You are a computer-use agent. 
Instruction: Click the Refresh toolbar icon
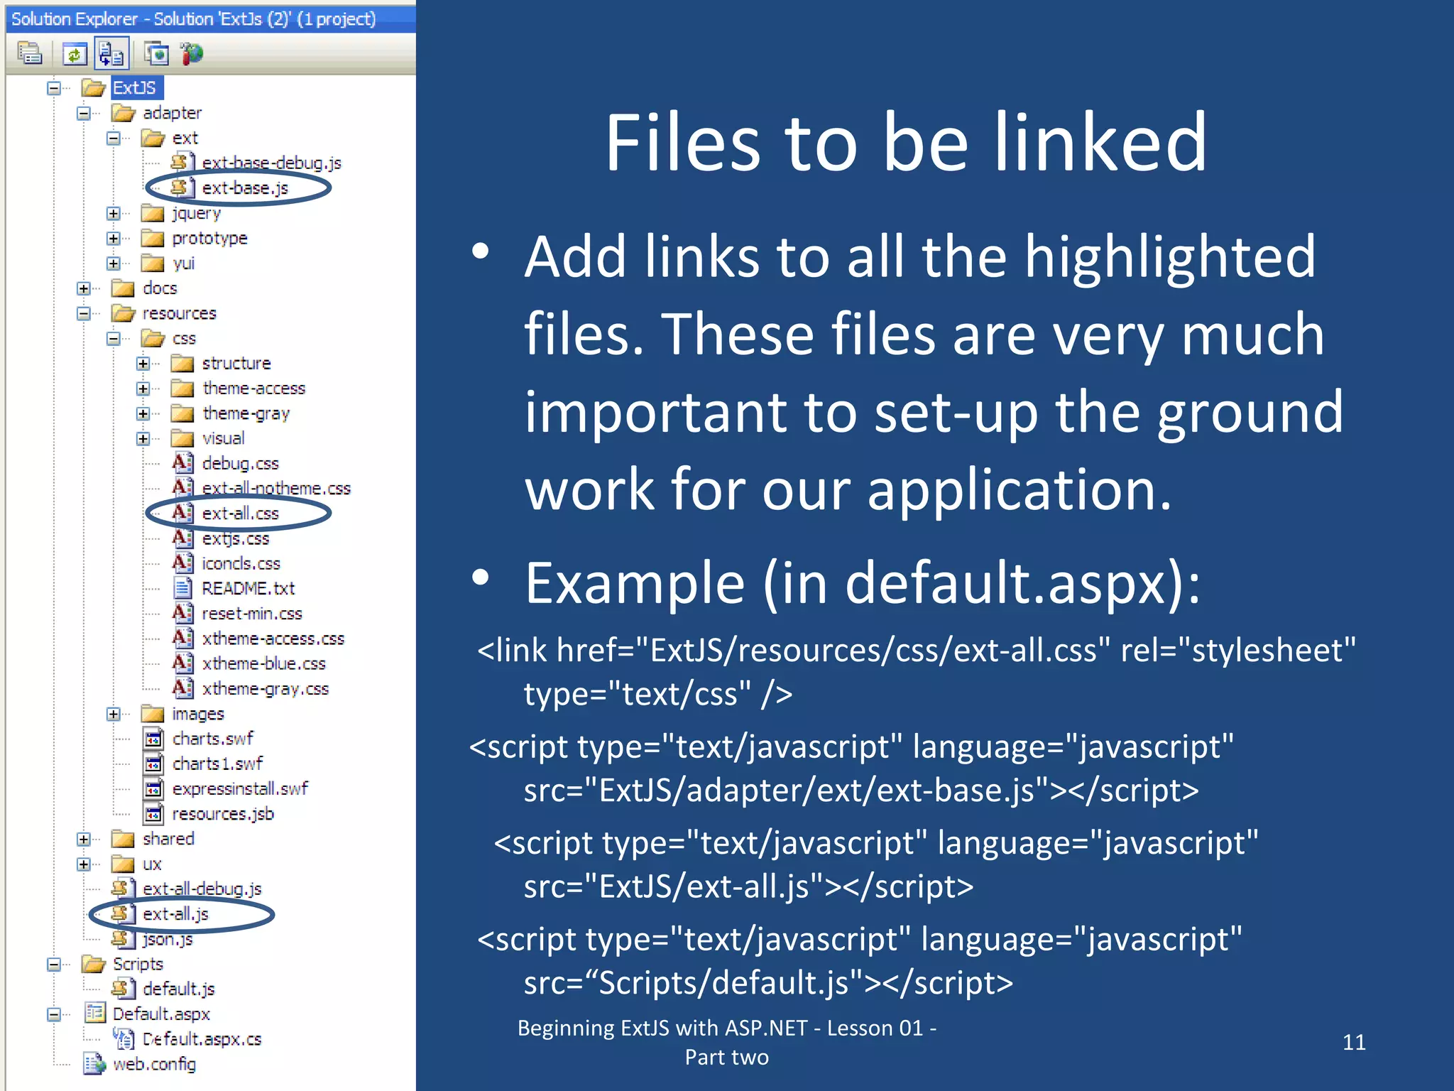(75, 53)
